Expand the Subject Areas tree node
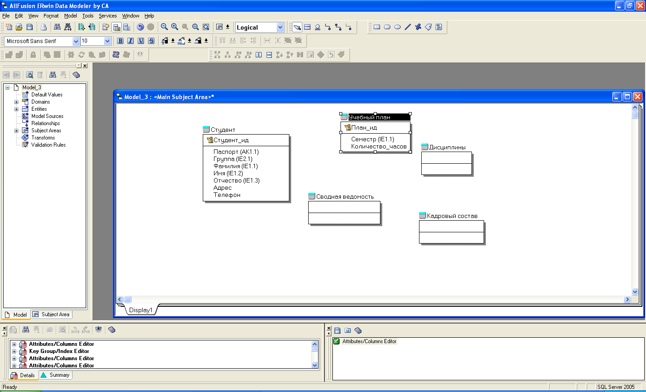Screen dimensions: 646x392 17,131
